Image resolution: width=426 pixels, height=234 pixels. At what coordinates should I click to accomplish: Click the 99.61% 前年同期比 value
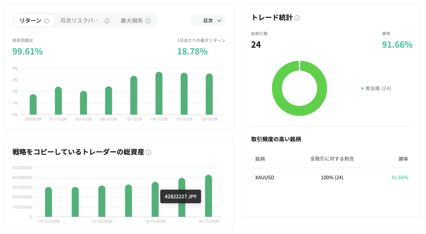[28, 51]
